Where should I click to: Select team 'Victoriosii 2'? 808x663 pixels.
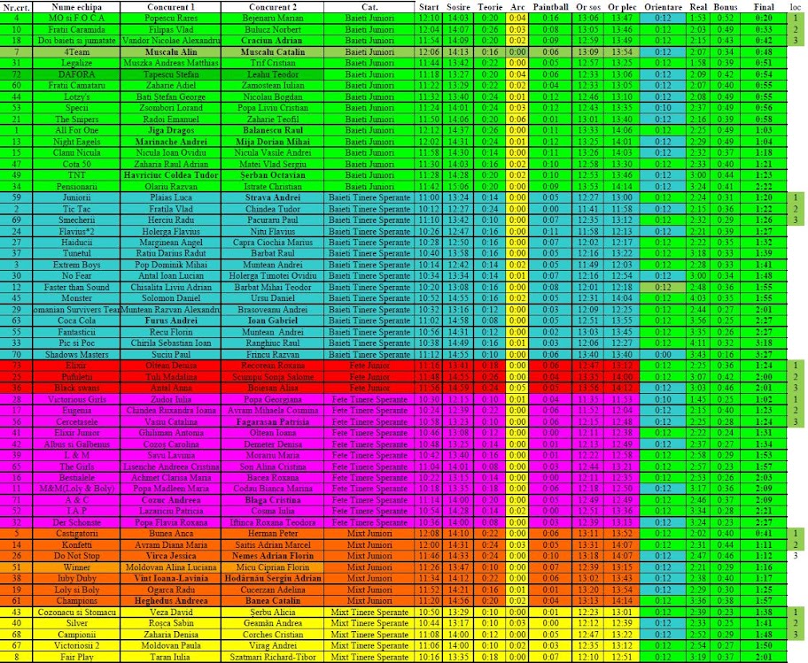76,645
